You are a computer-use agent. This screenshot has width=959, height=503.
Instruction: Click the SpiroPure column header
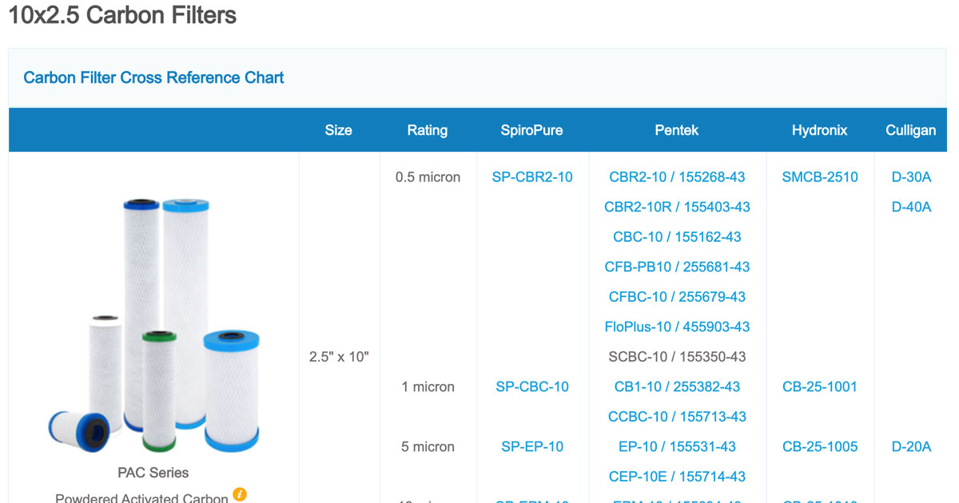[x=532, y=130]
